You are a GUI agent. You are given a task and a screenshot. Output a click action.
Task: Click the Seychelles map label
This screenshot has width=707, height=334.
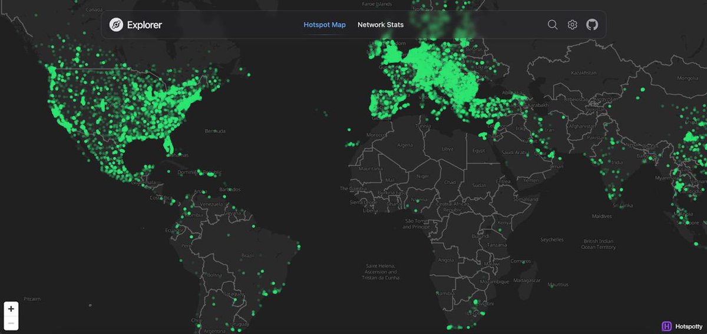point(552,239)
